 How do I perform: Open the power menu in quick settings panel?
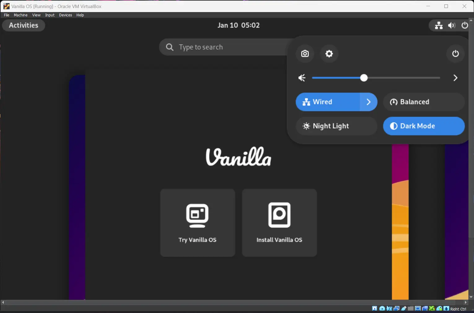click(455, 54)
